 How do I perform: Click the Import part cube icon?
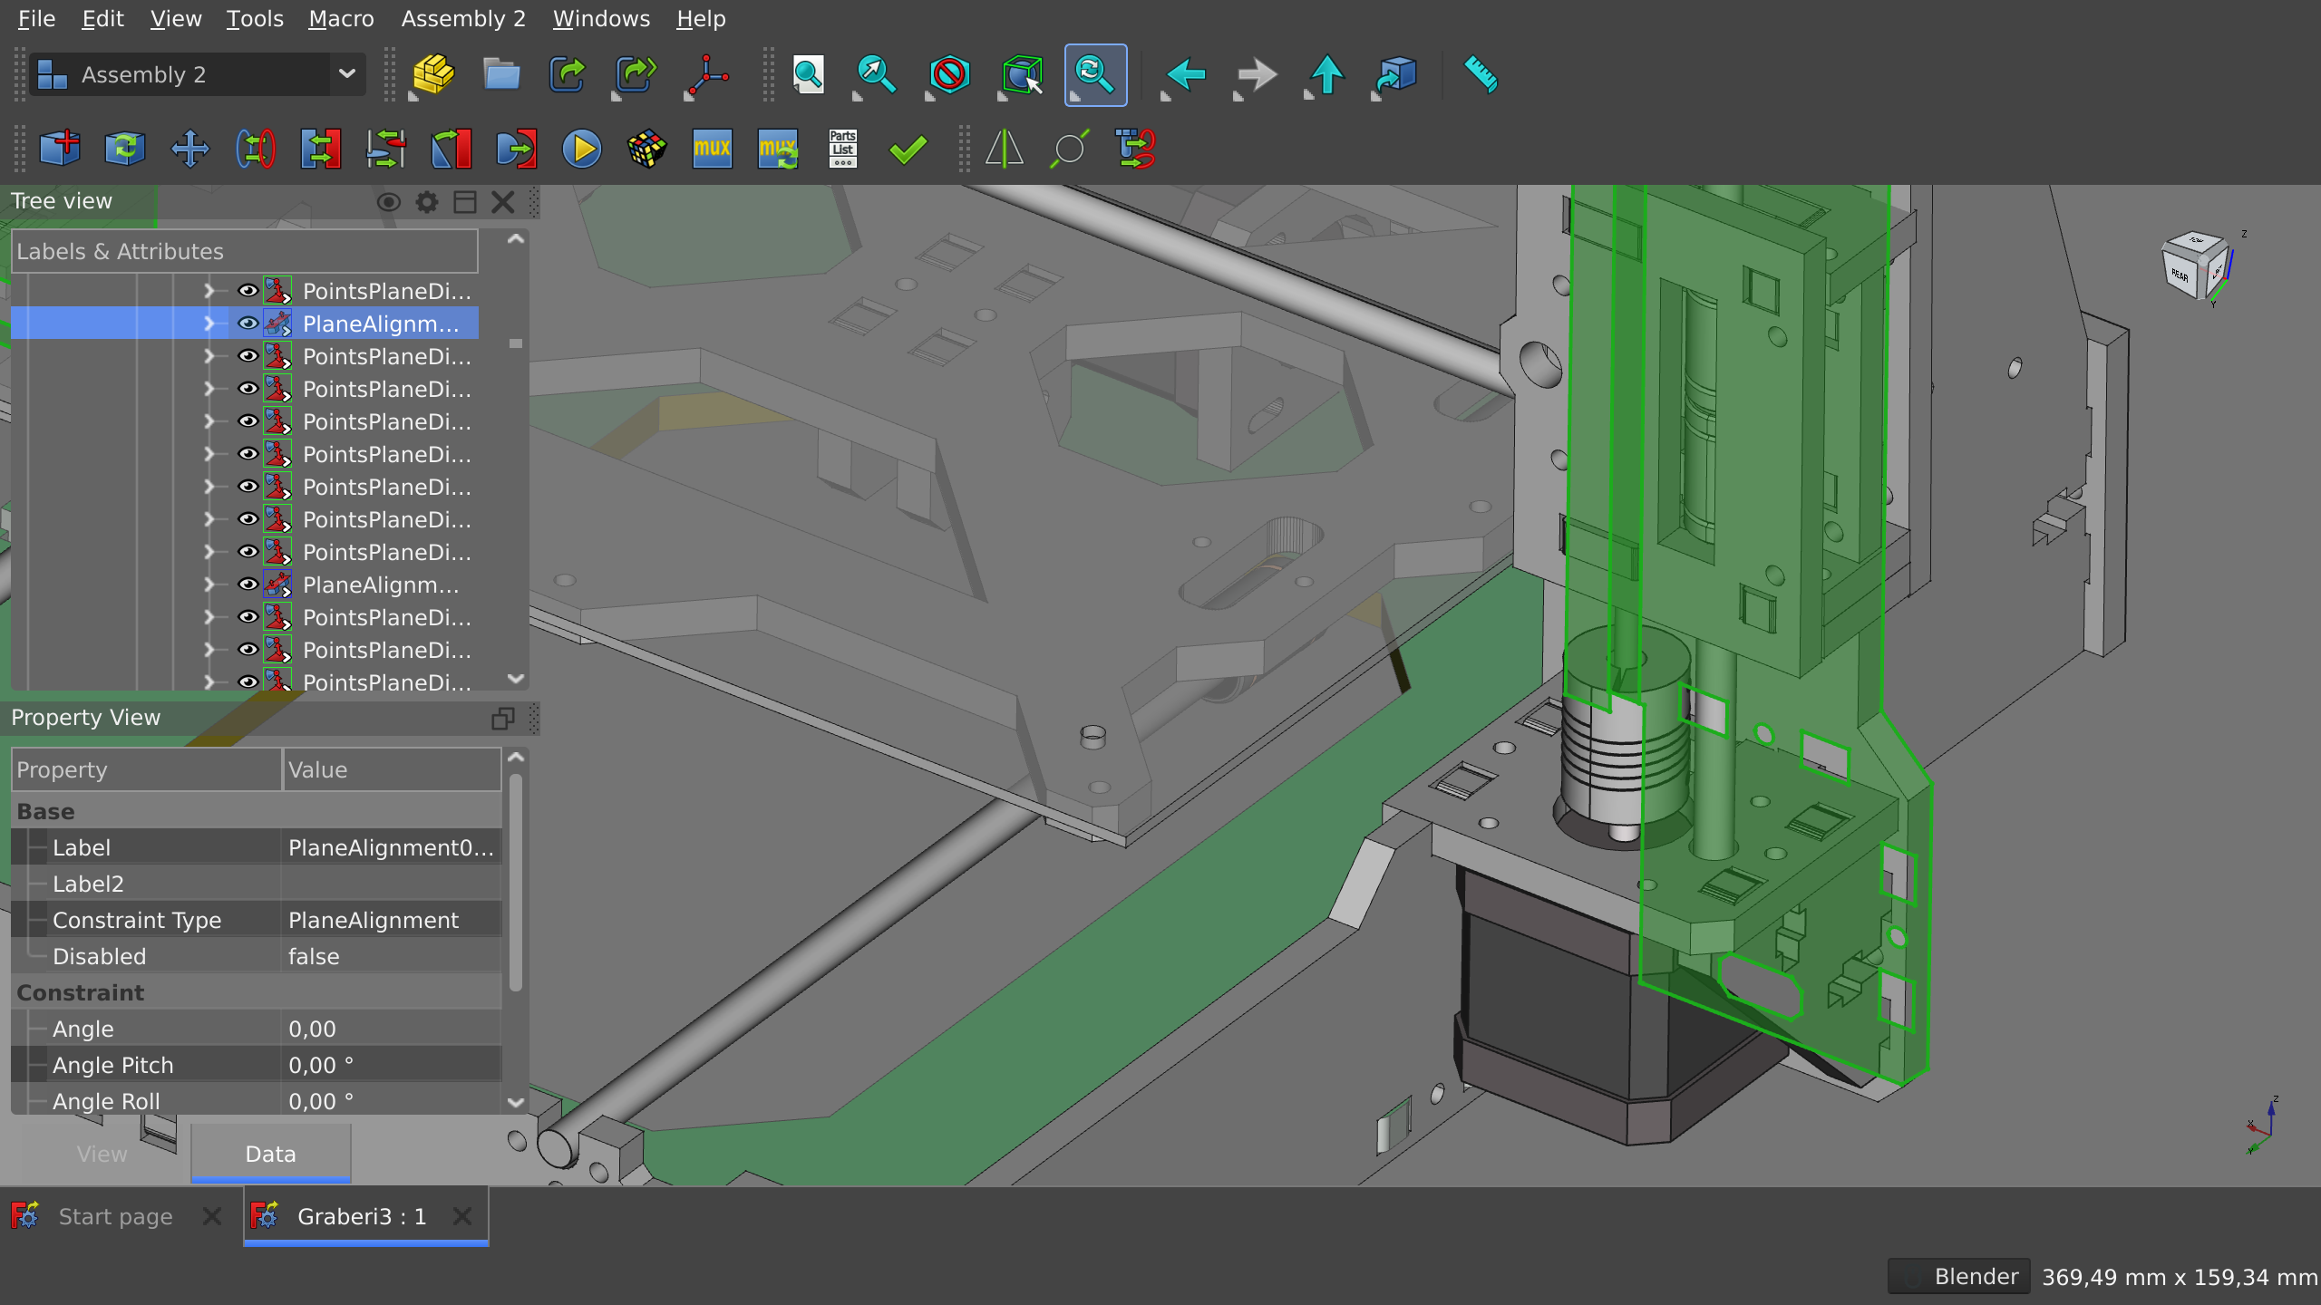pos(60,149)
